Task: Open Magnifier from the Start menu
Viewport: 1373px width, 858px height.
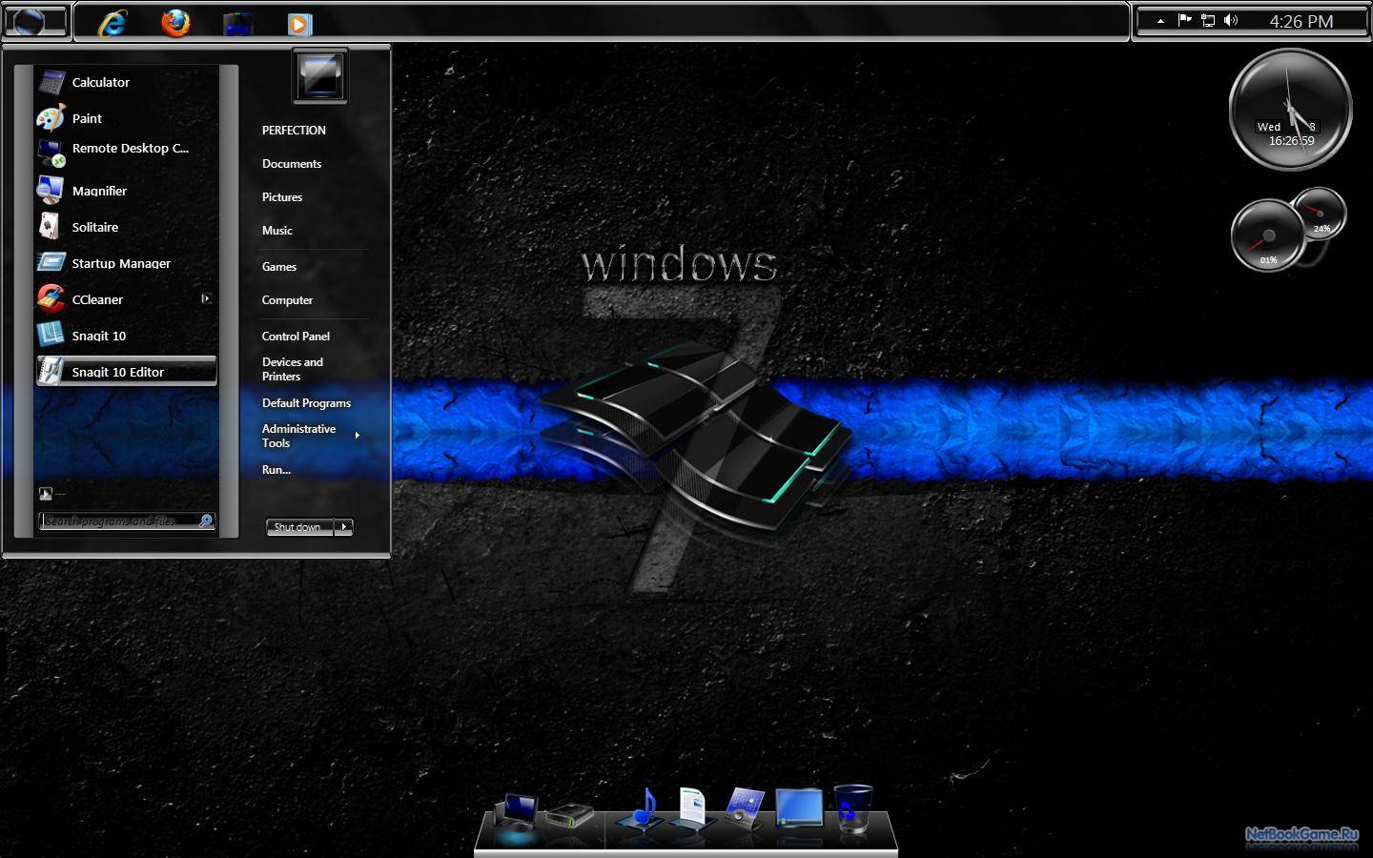Action: pos(126,191)
